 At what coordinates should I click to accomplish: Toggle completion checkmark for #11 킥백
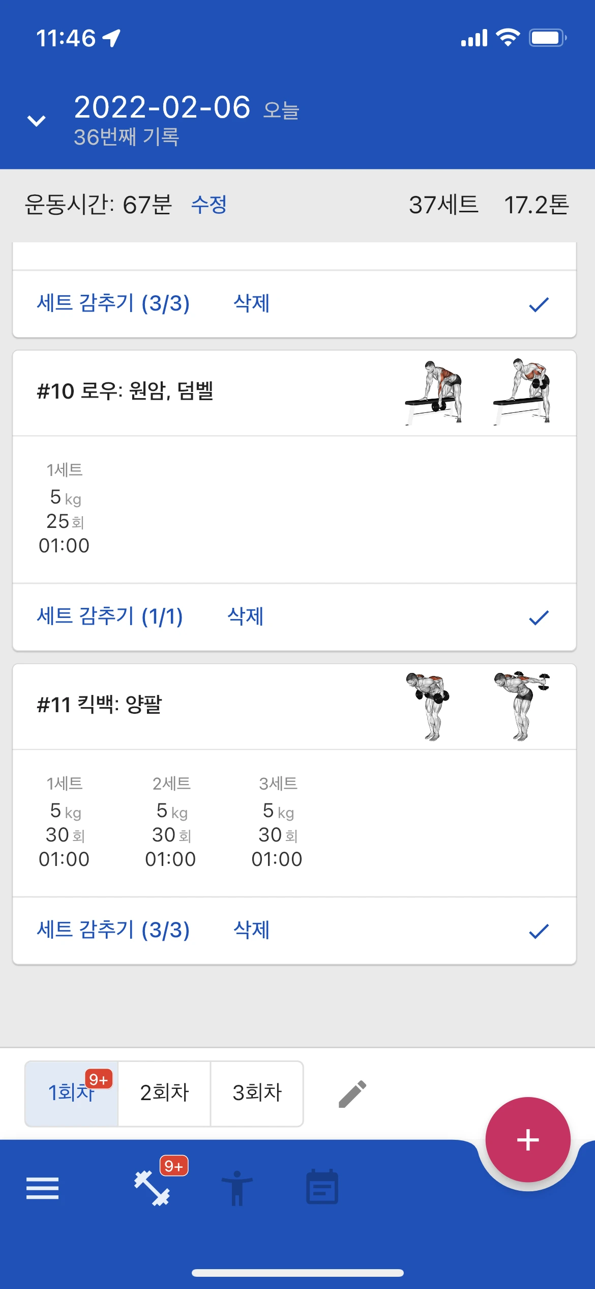(x=539, y=931)
